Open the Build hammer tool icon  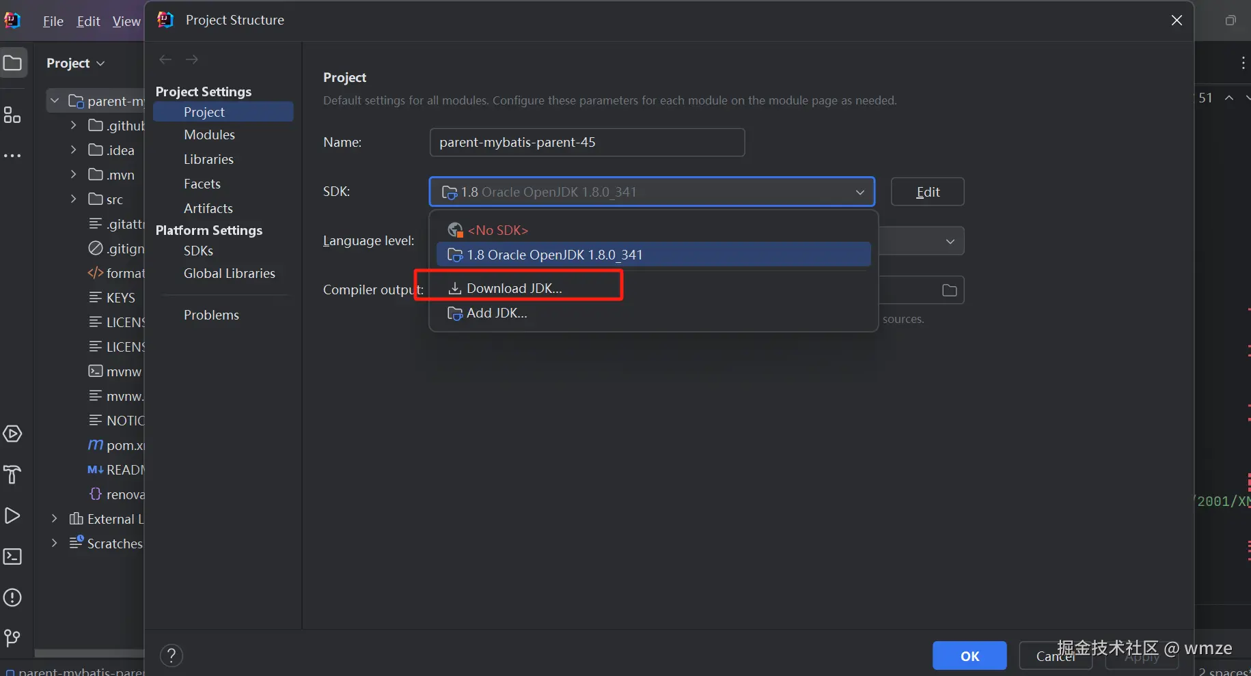point(12,475)
